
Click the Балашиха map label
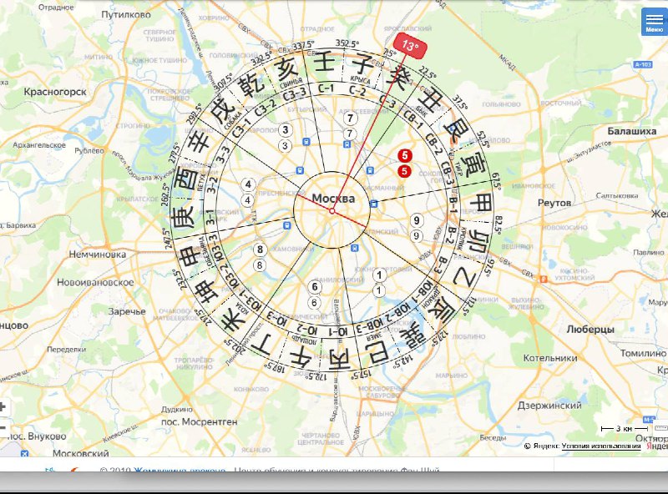632,131
